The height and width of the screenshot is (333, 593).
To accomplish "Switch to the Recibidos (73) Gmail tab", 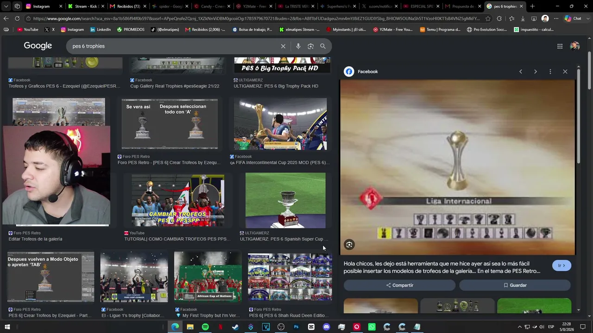I will click(127, 6).
